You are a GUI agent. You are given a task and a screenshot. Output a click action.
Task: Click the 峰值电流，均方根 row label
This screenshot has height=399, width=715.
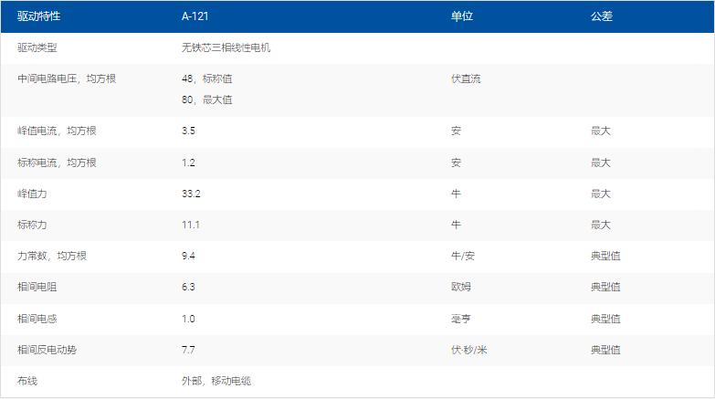pos(57,131)
